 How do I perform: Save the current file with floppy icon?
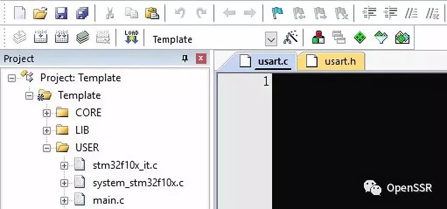[x=61, y=13]
